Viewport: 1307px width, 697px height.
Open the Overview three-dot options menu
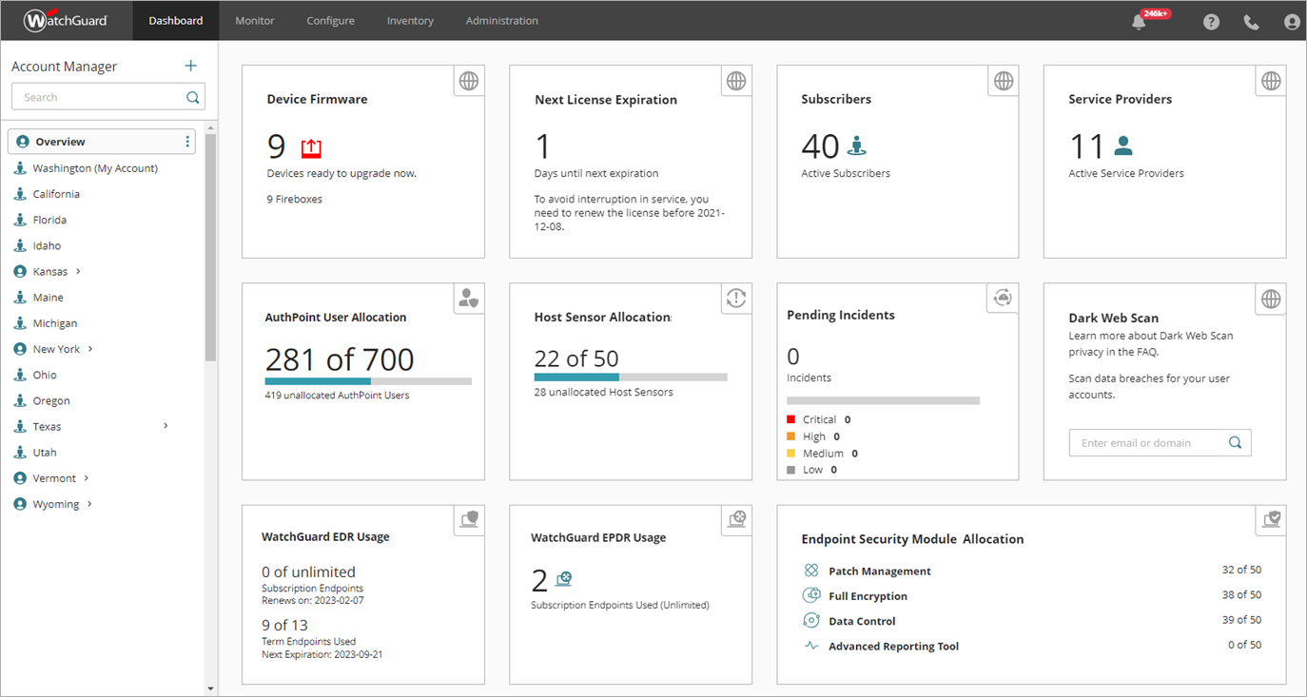187,142
